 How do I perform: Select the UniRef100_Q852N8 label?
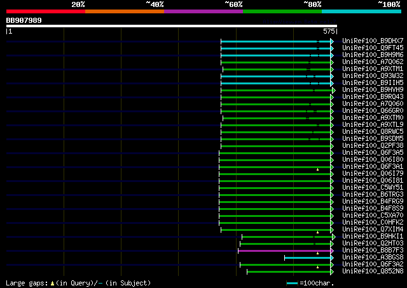tap(373, 272)
